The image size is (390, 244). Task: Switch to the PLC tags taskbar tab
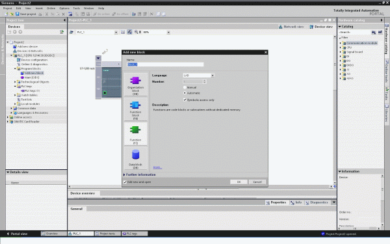[135, 234]
